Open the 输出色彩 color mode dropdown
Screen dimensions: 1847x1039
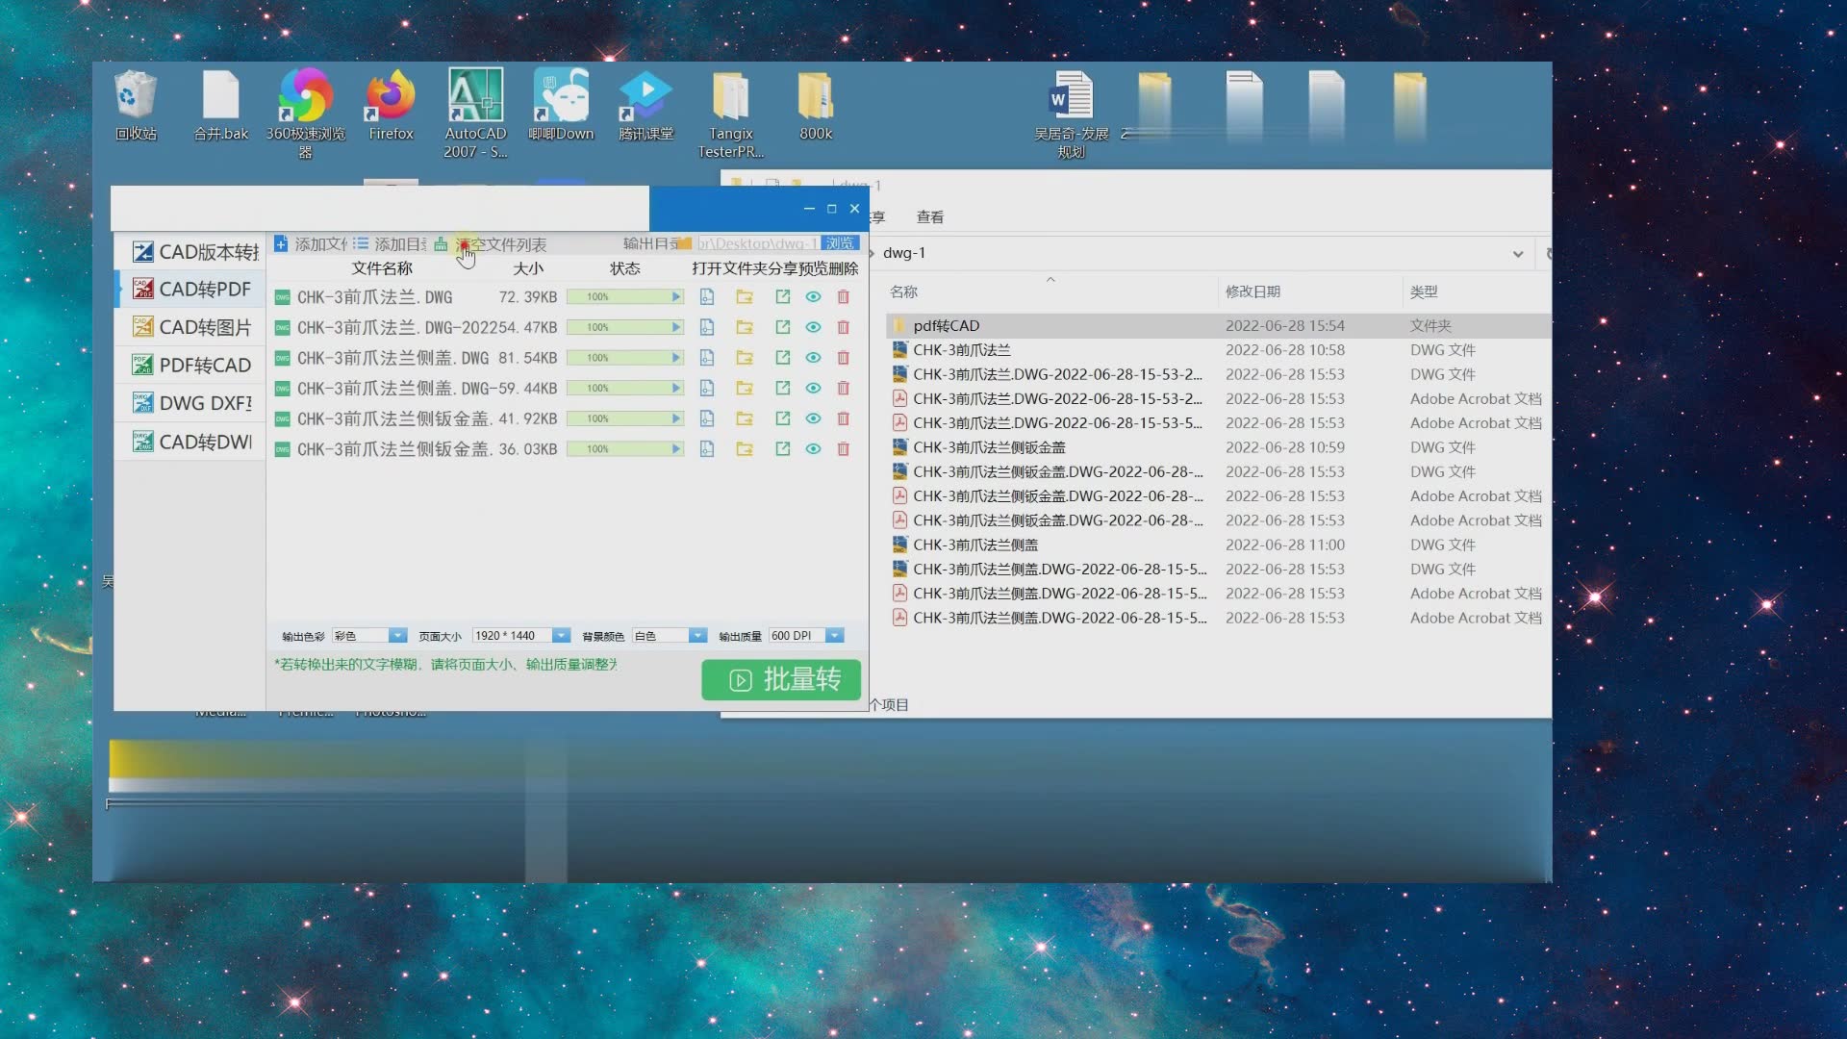click(x=397, y=636)
